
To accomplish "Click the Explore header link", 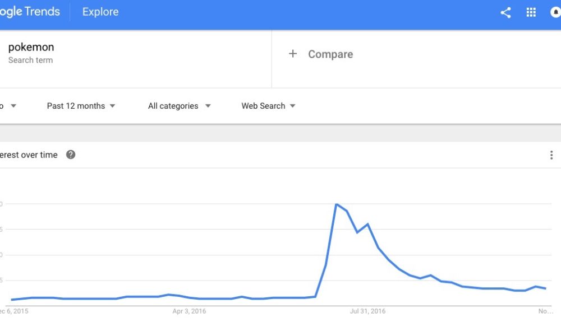I will click(100, 12).
